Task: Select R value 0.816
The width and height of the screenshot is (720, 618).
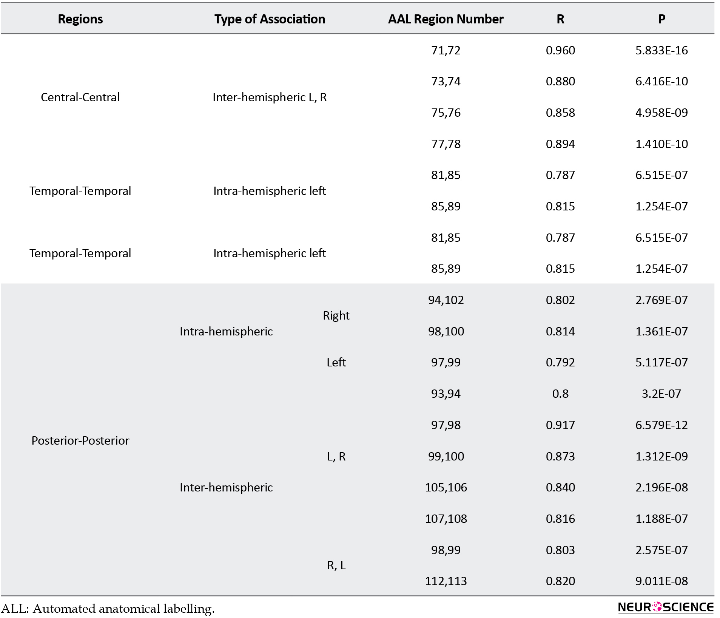Action: 560,519
